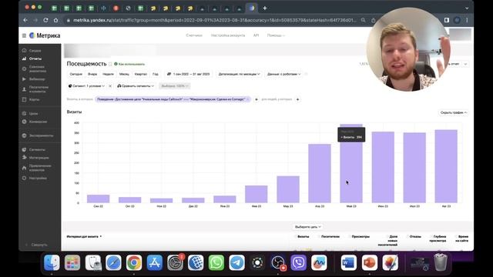Expand Данные с роботами dropdown

click(x=283, y=74)
